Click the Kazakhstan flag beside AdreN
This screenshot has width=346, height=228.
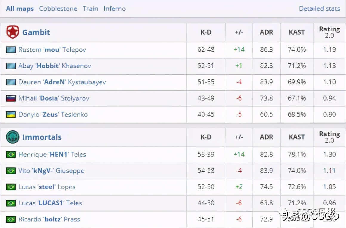11,82
